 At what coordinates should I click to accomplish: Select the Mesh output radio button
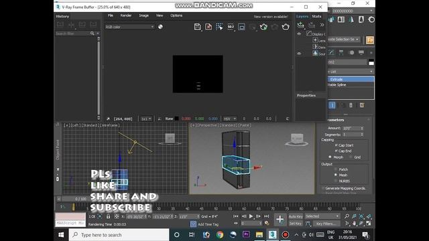tap(336, 175)
